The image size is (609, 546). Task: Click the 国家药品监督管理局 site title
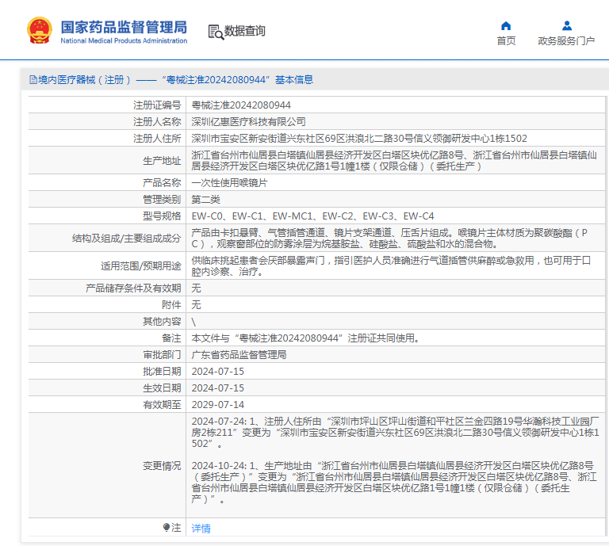[x=124, y=26]
